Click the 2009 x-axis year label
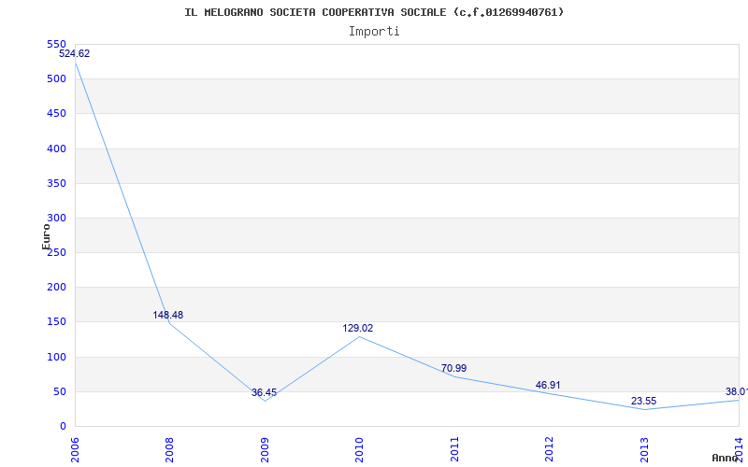748x467 pixels. (265, 451)
